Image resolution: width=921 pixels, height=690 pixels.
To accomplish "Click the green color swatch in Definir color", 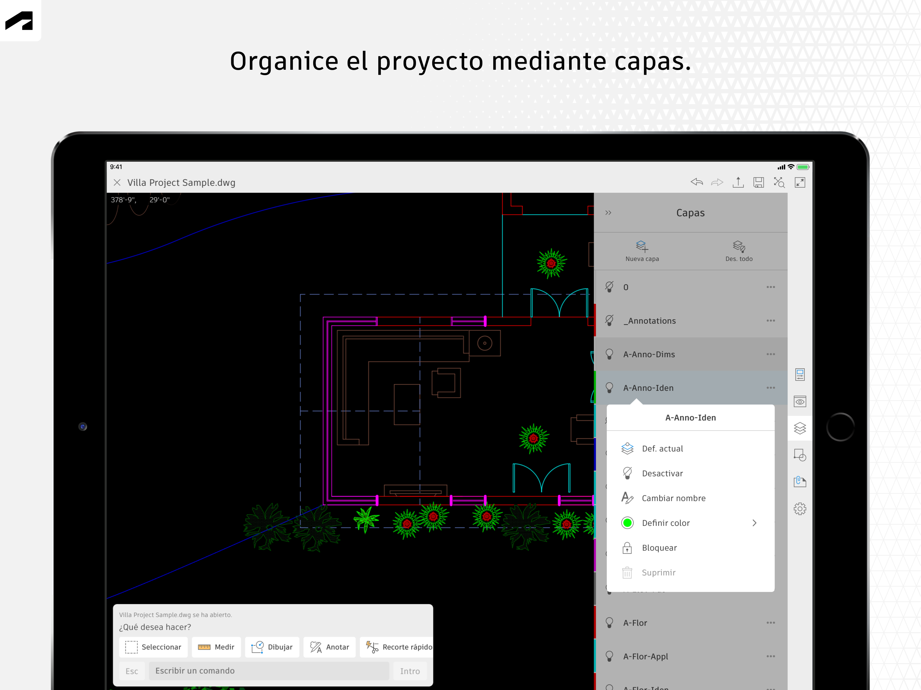I will 627,523.
